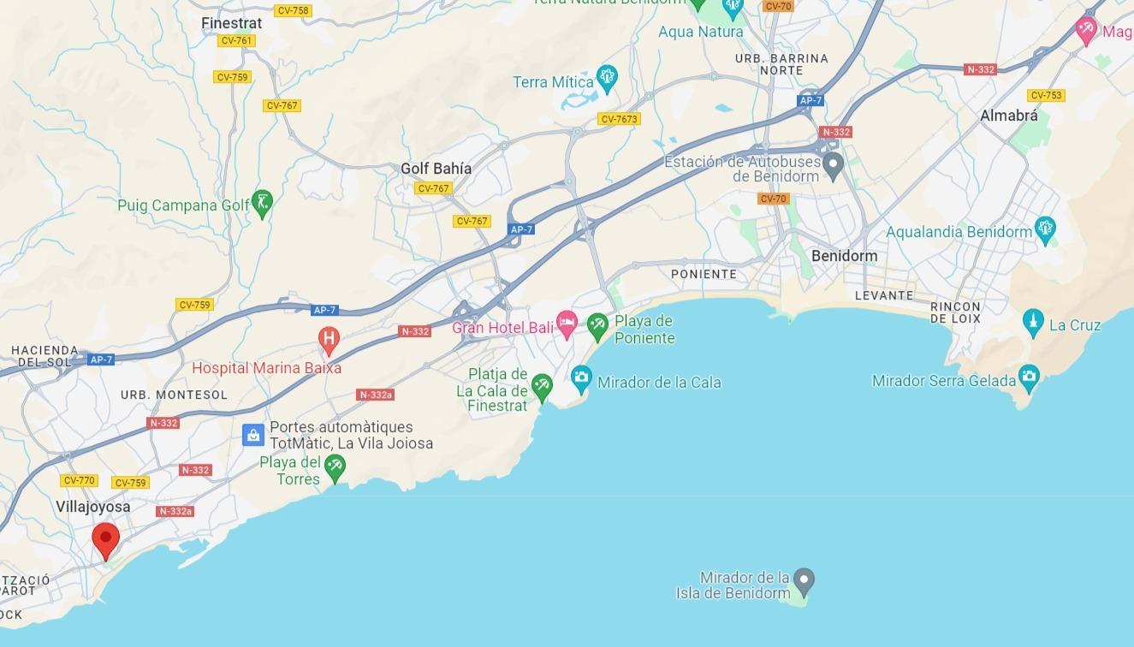Click the Mirador de la Isla de Benidorm pin
This screenshot has height=647, width=1134.
(803, 582)
